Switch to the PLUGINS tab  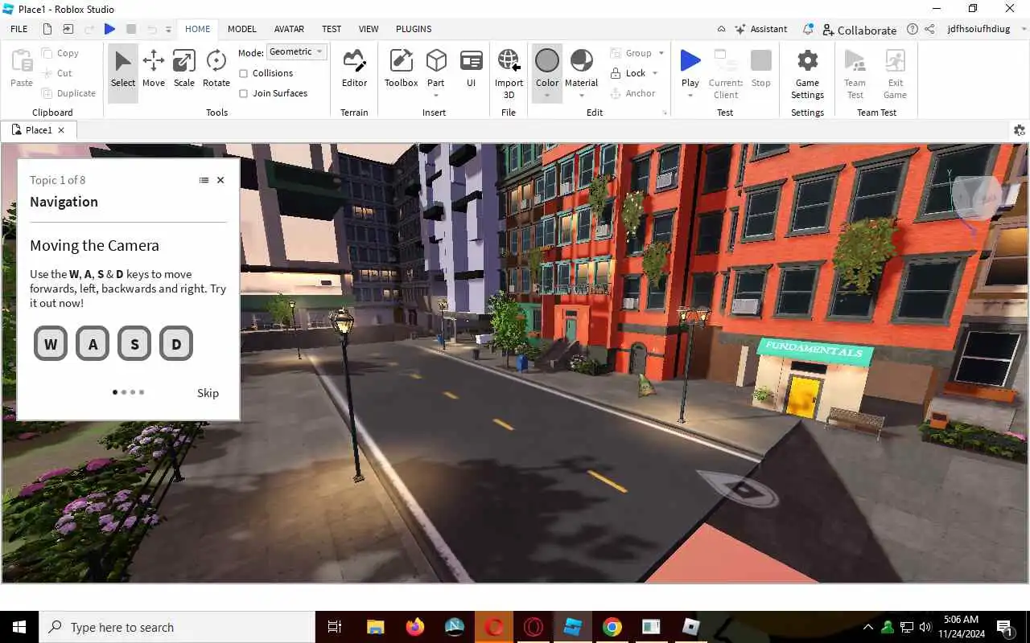click(414, 29)
